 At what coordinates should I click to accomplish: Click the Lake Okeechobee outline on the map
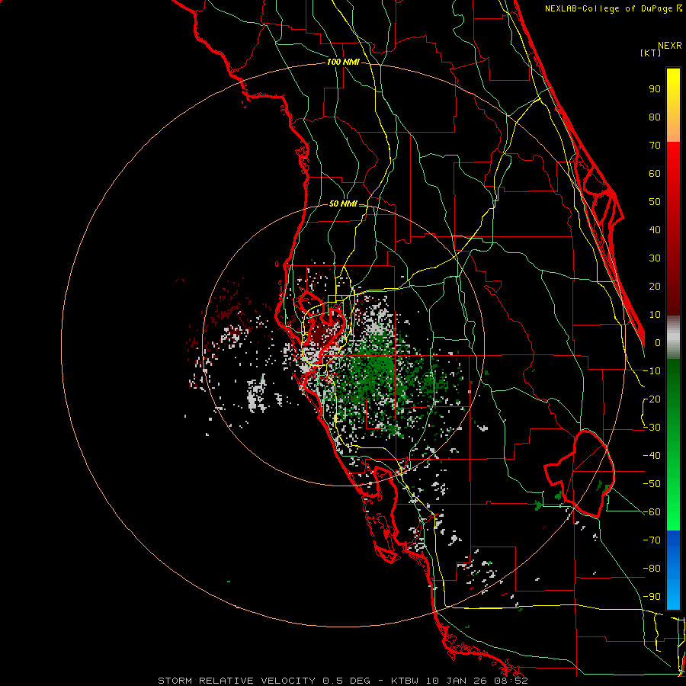[581, 474]
